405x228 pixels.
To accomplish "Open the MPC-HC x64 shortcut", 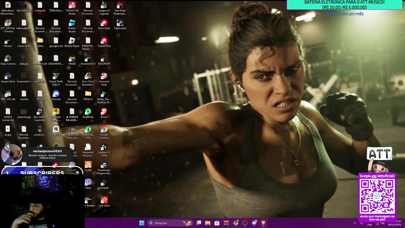I will tap(8, 96).
